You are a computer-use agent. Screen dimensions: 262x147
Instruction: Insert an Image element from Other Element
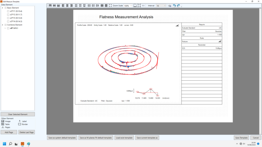tap(6, 121)
